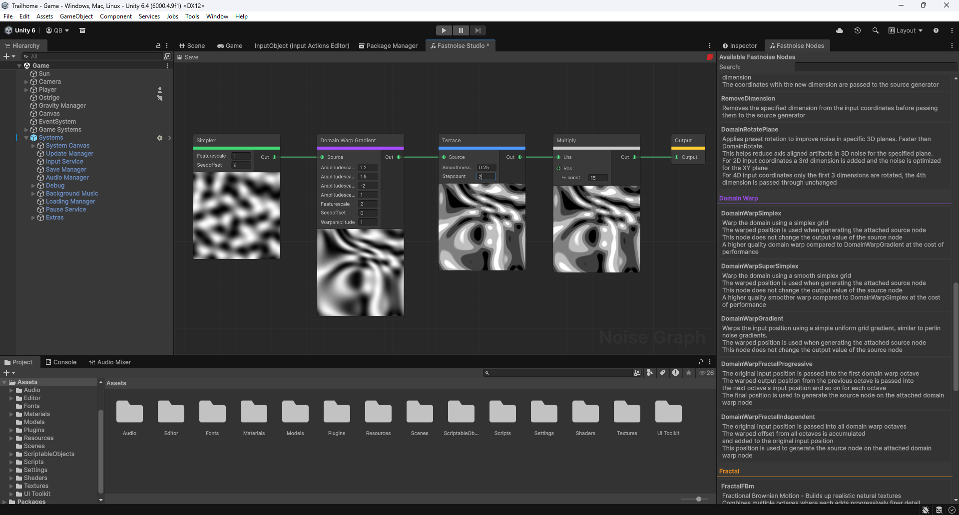Click the Multiply node Rhs port
Image resolution: width=959 pixels, height=515 pixels.
tap(558, 169)
